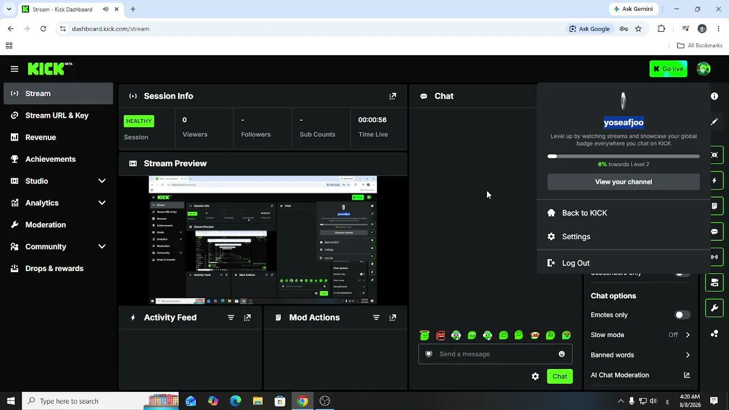729x410 pixels.
Task: Click the stream preview thumbnail
Action: coord(263,240)
